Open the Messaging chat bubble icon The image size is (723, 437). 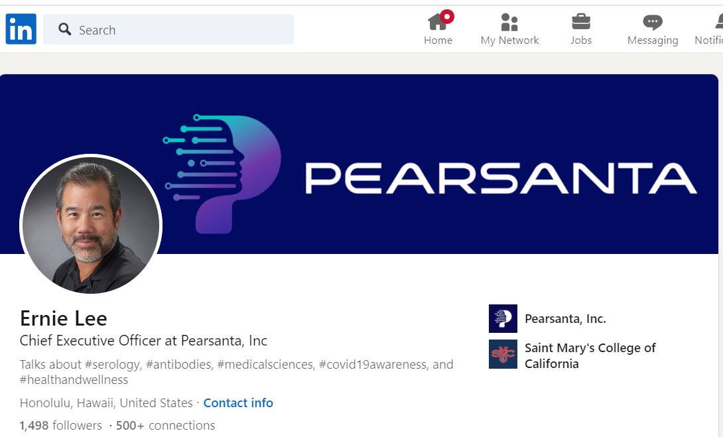click(653, 22)
